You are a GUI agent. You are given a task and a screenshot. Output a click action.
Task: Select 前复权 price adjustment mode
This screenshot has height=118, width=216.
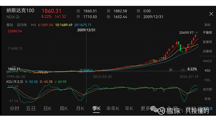pos(207,42)
